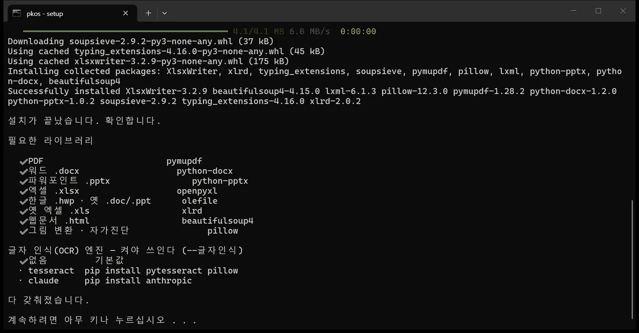The width and height of the screenshot is (639, 333).
Task: Click "pymupdf" in the PDF row
Action: point(184,161)
